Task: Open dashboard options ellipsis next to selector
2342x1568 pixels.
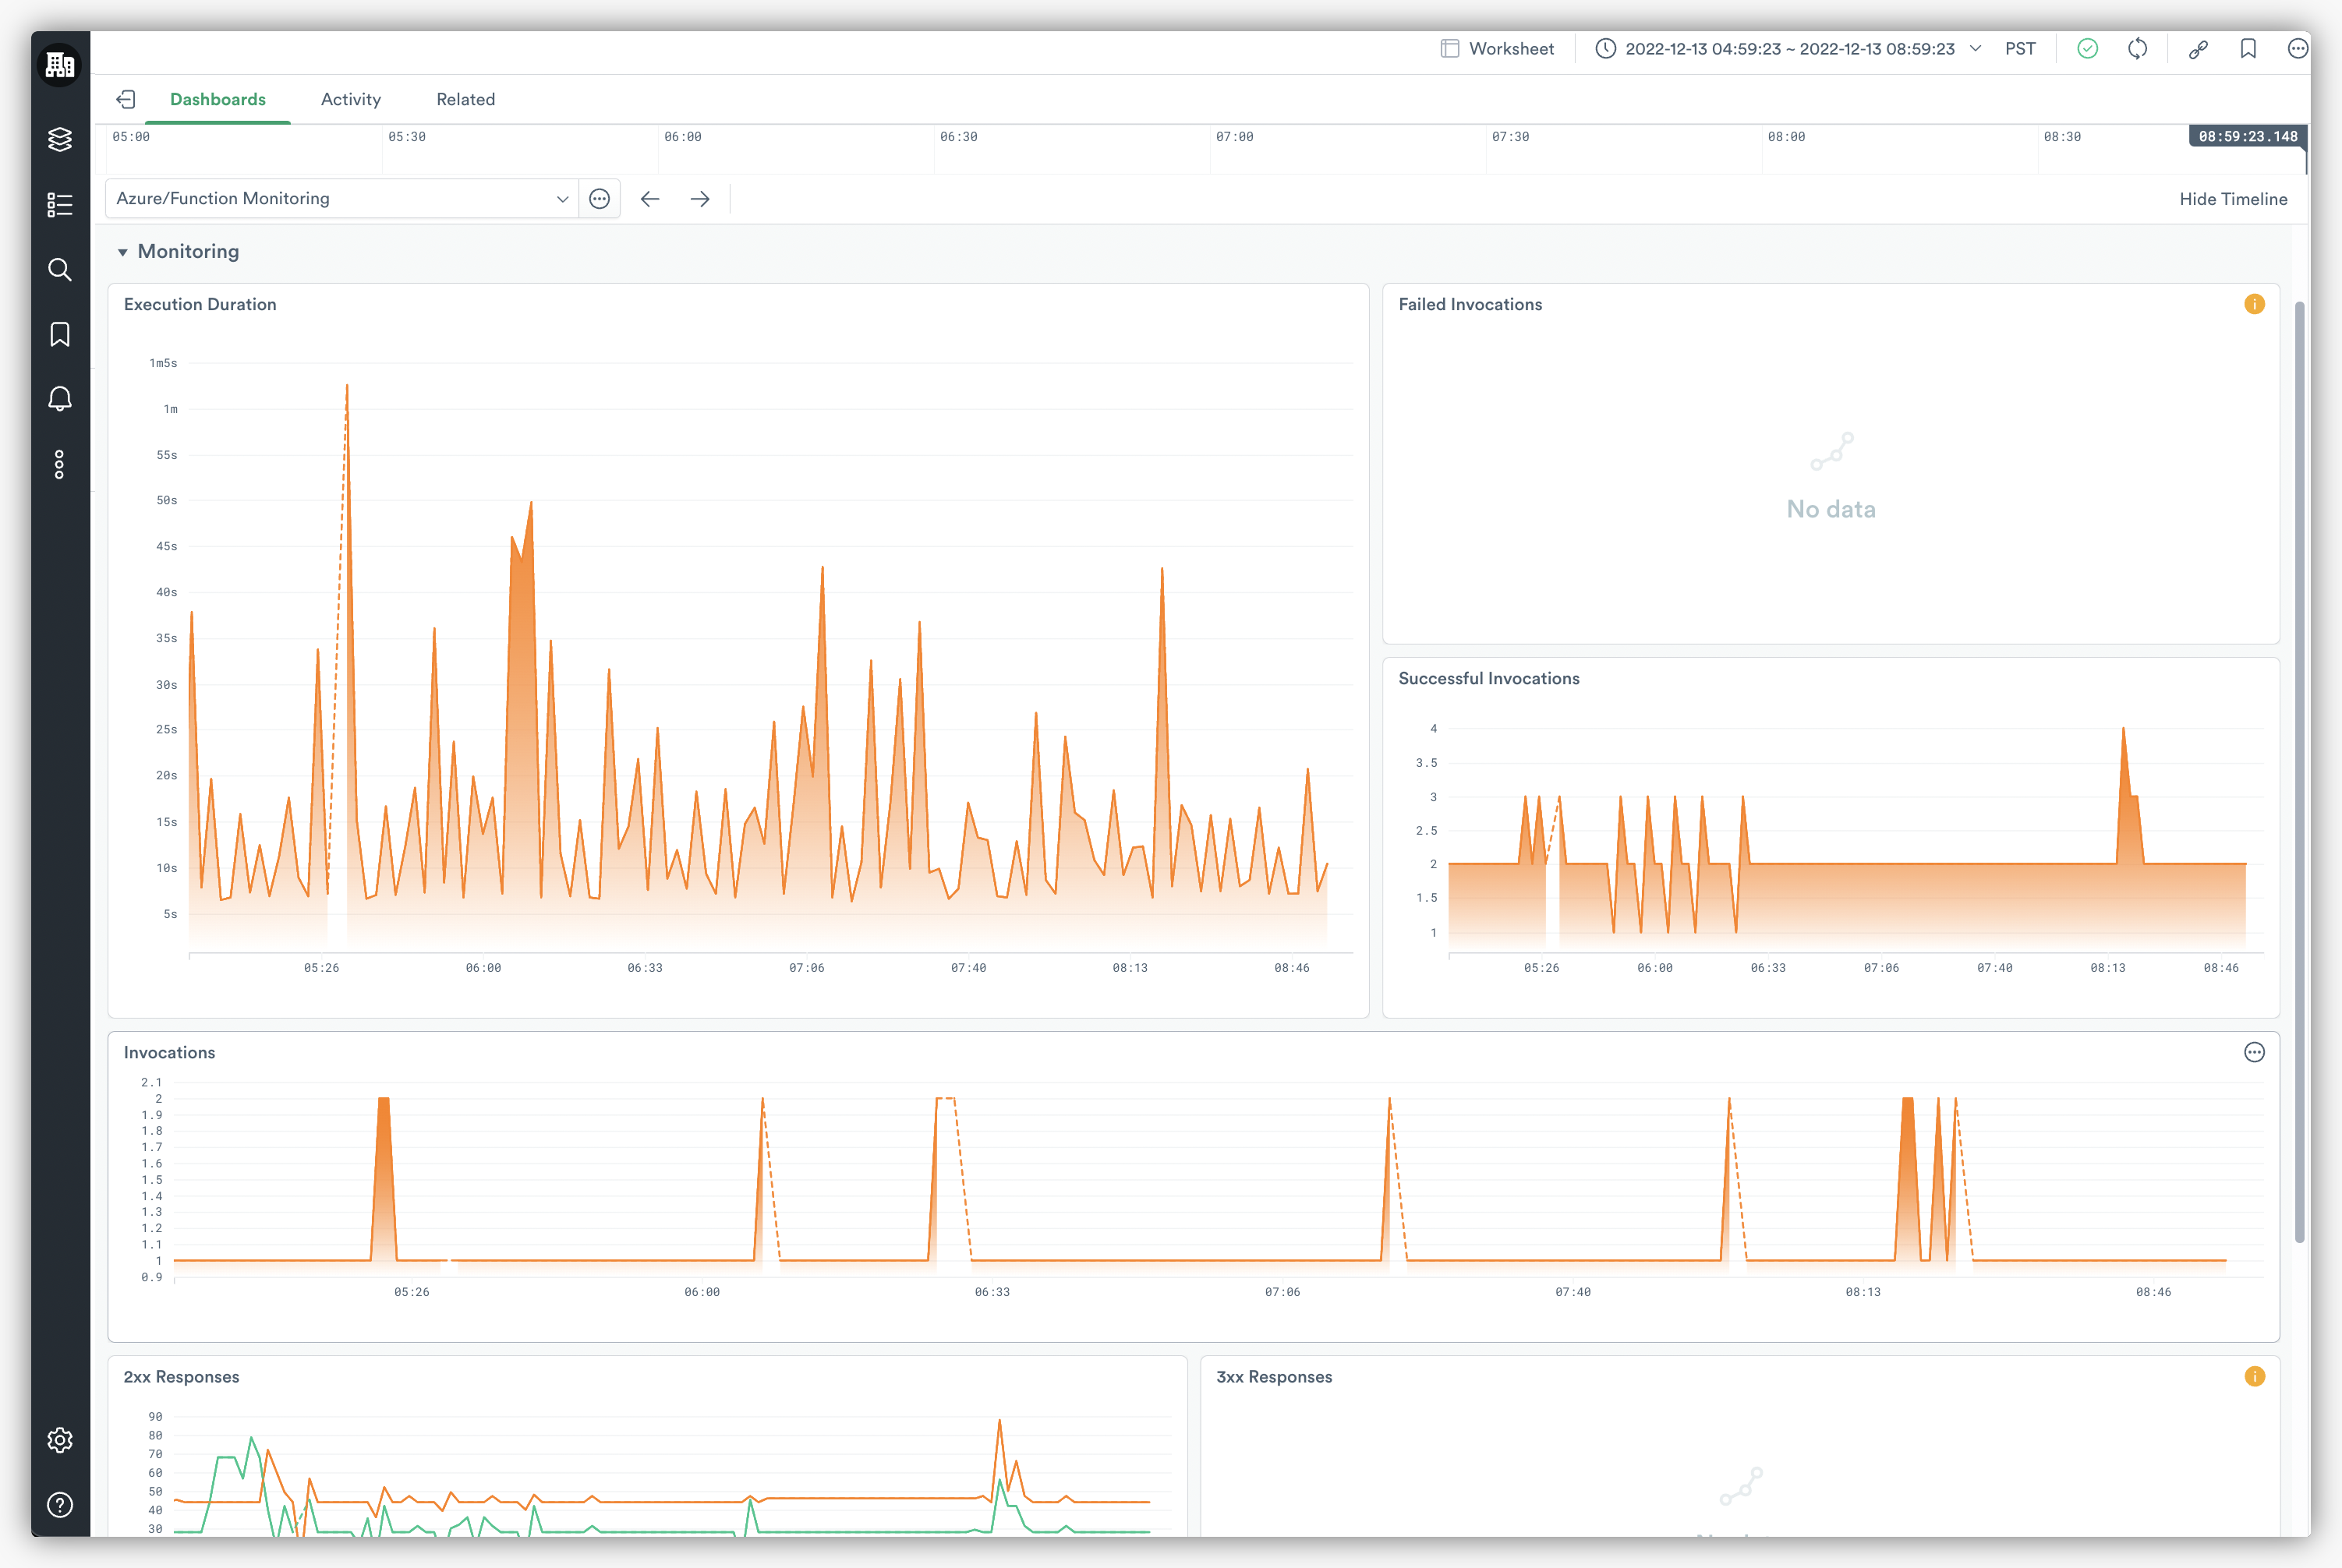Action: (x=600, y=199)
